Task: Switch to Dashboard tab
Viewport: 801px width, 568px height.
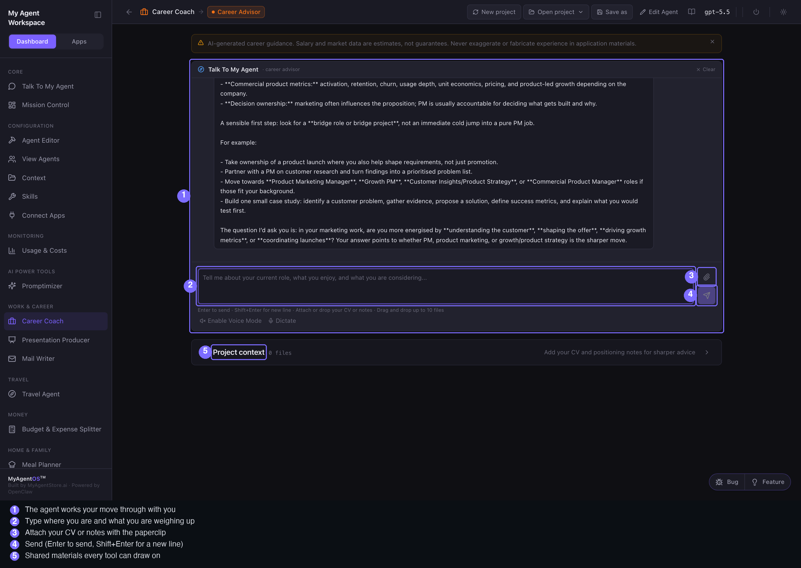Action: point(33,41)
